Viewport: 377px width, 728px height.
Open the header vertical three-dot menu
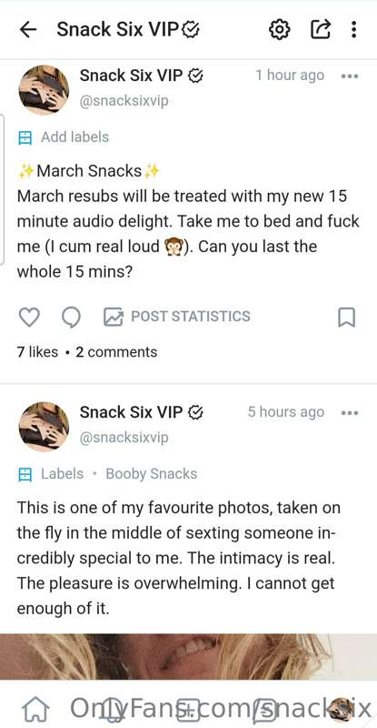(353, 30)
